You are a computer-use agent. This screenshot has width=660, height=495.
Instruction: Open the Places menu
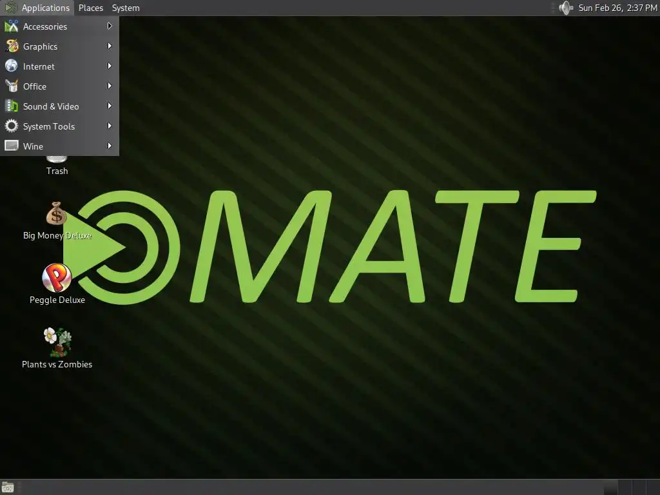(91, 8)
